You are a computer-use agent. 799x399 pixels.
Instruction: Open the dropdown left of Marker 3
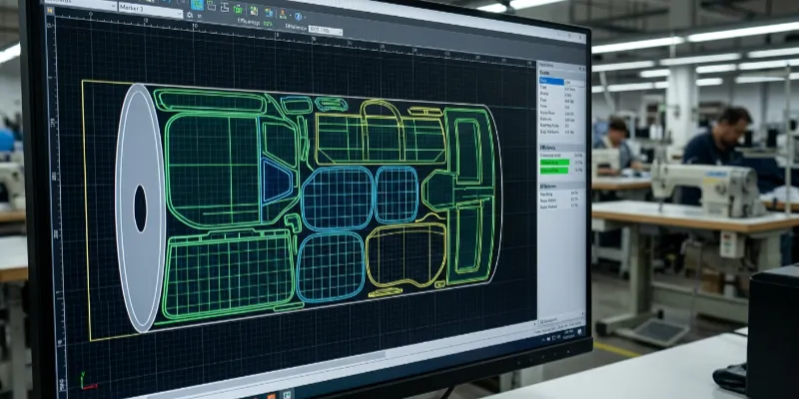point(81,5)
